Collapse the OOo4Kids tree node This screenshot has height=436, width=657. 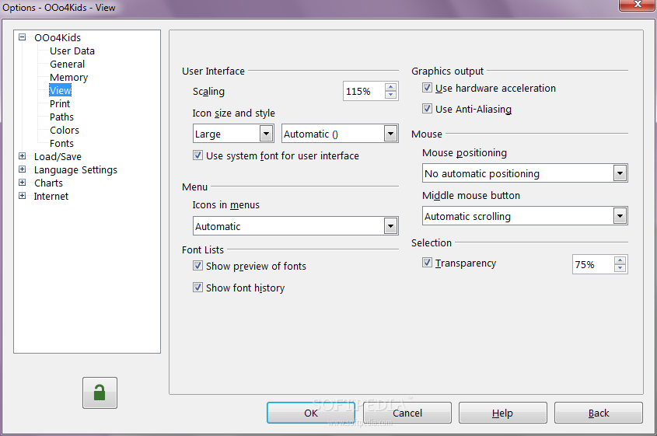[x=23, y=37]
